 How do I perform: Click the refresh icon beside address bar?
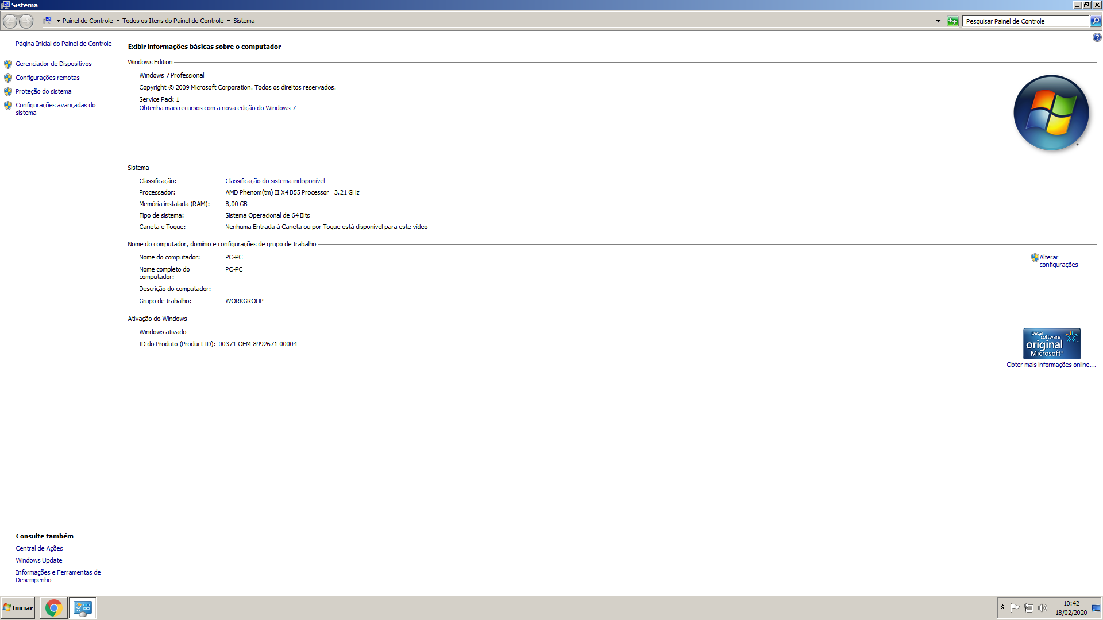[952, 21]
